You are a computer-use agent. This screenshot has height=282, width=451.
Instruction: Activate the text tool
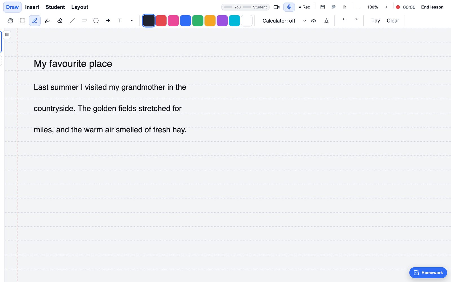coord(120,21)
